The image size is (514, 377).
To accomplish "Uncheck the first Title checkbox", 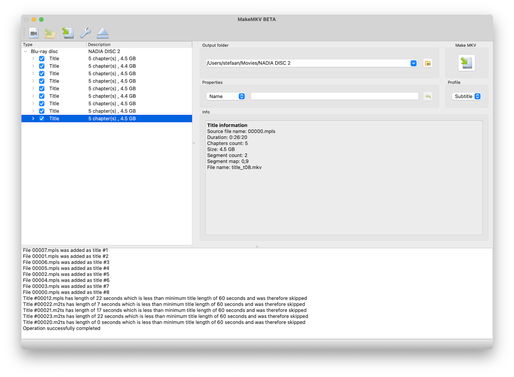I will pyautogui.click(x=42, y=59).
